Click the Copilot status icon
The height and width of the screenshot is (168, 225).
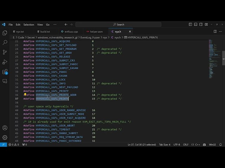204,145
